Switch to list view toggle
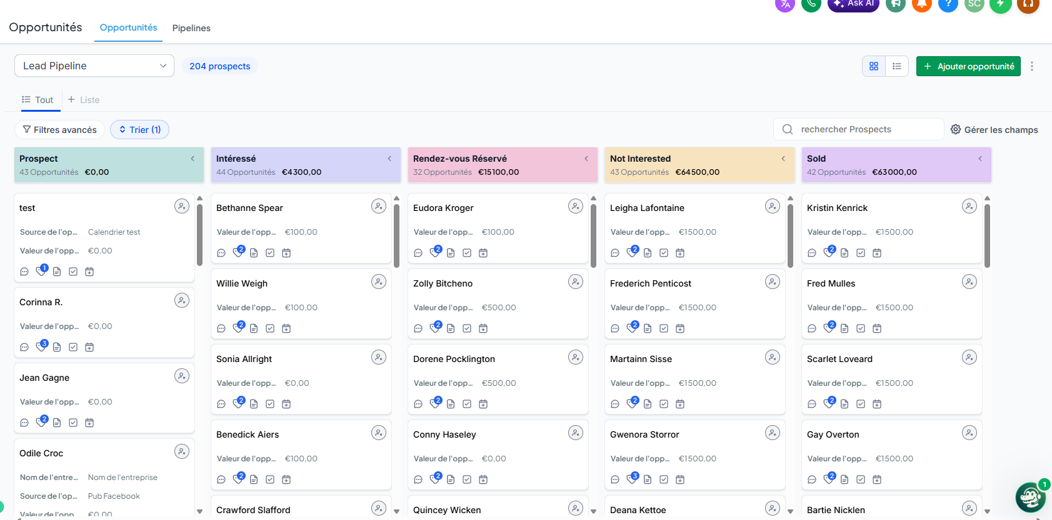 [897, 66]
